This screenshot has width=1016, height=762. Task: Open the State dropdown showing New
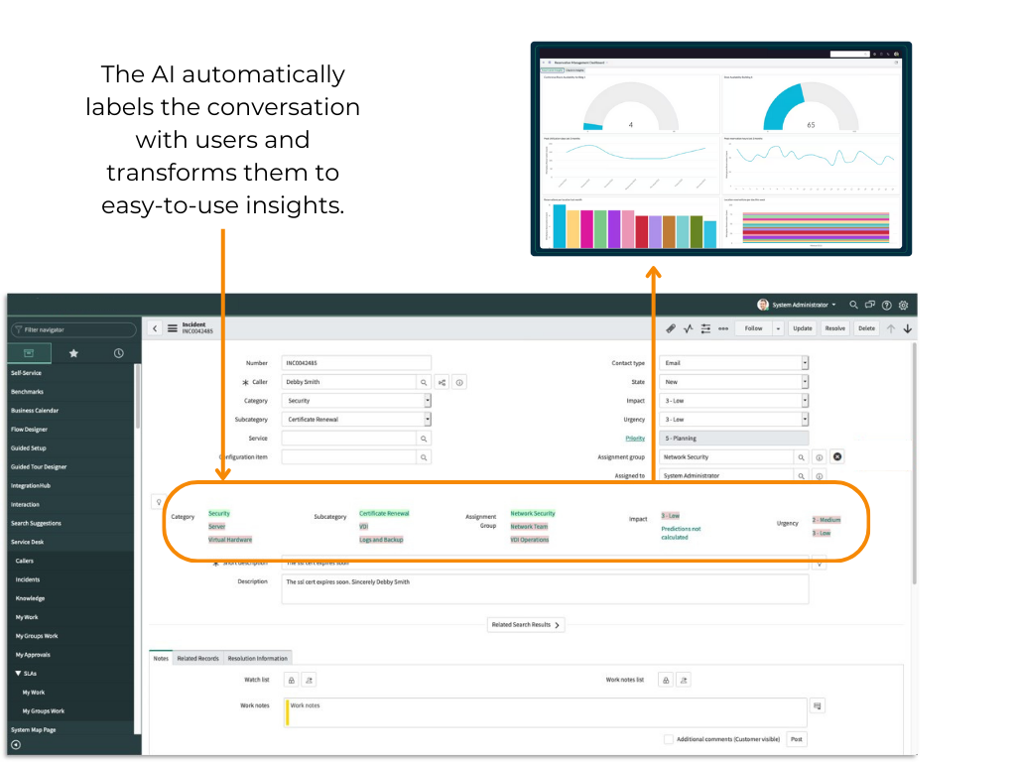click(x=734, y=382)
